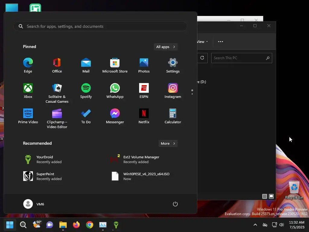This screenshot has width=309, height=232.
Task: Open Microsoft Store from pinned apps
Action: tap(115, 65)
